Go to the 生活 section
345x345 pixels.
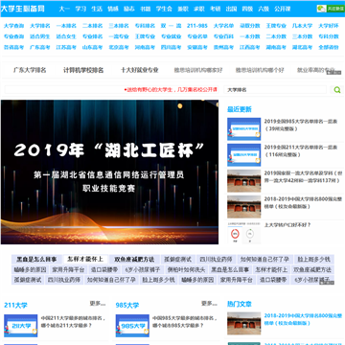(x=97, y=9)
